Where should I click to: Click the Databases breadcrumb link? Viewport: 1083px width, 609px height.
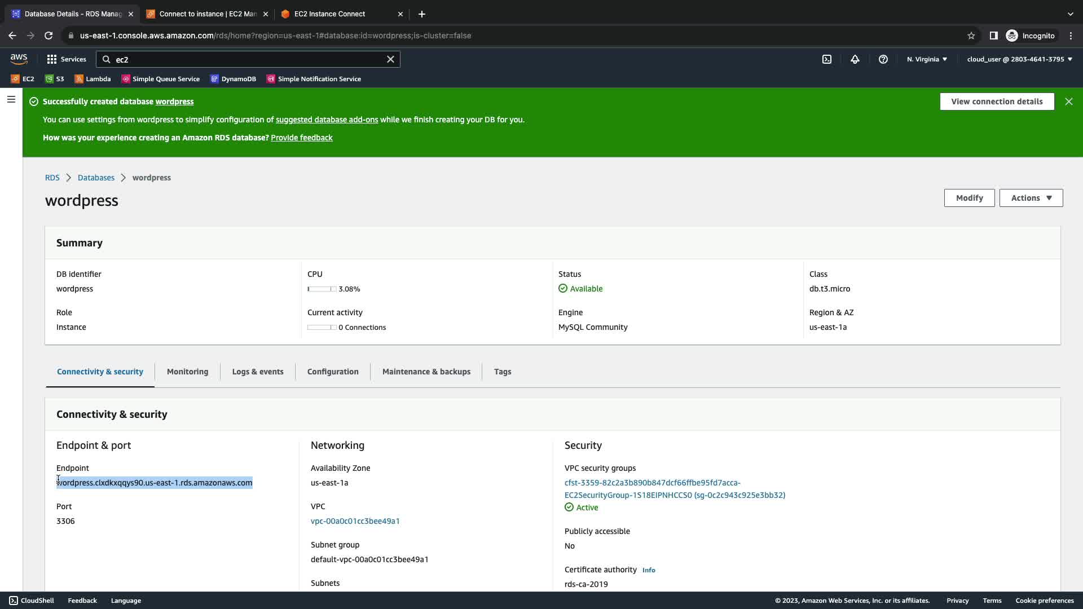pos(96,178)
